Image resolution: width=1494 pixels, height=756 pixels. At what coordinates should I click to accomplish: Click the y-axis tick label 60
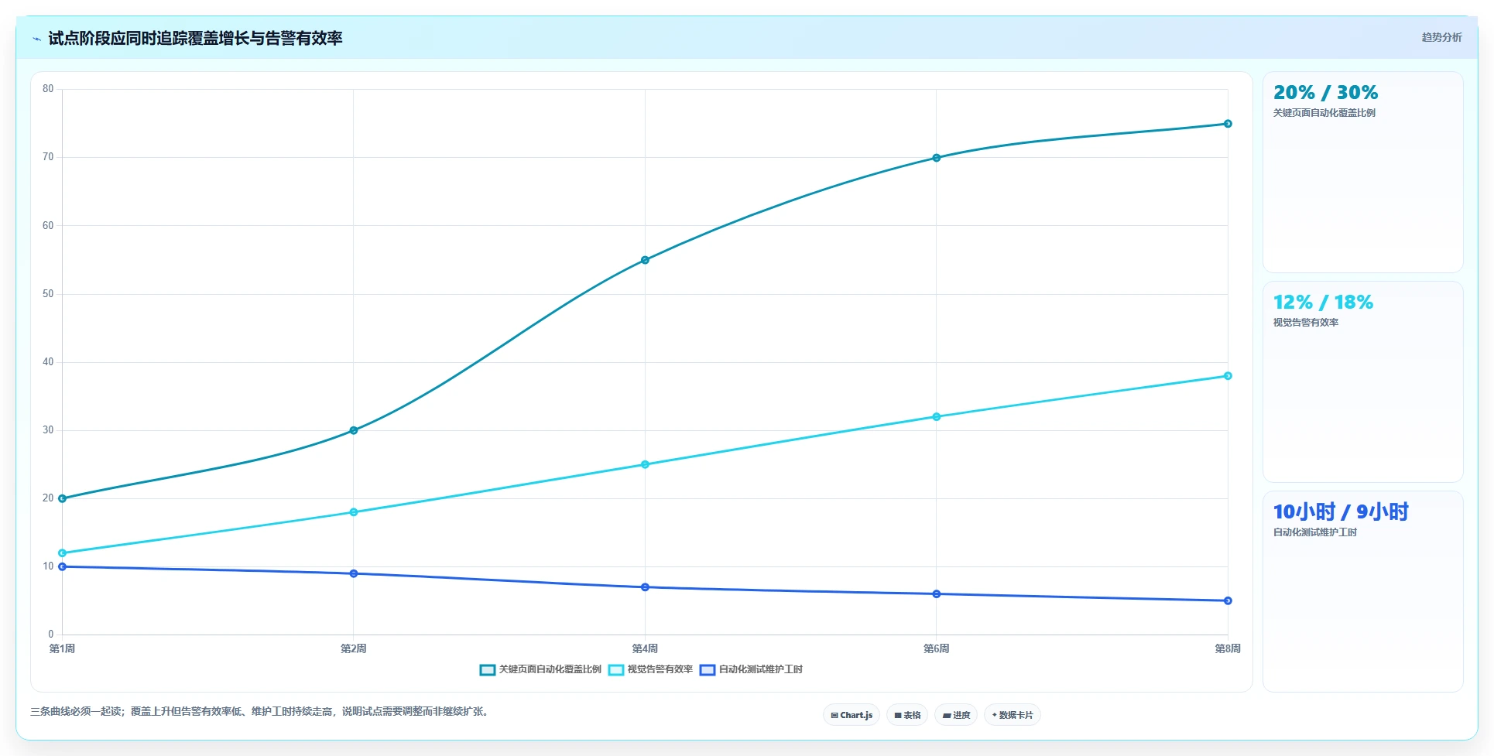48,226
